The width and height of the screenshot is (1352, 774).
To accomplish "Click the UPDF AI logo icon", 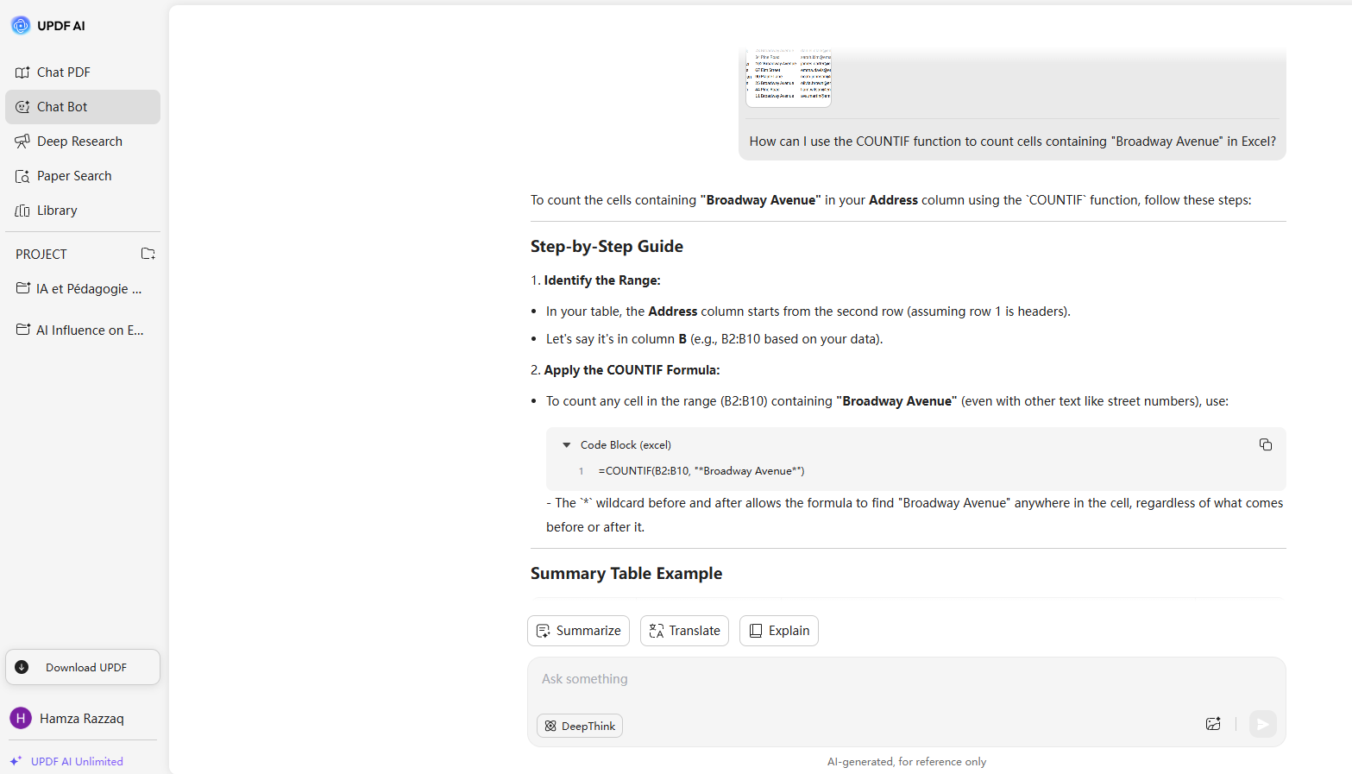I will click(x=21, y=26).
